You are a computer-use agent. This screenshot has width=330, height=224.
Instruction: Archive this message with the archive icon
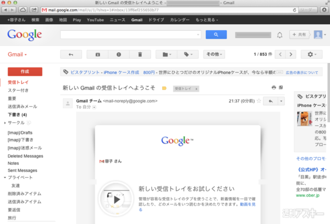point(98,54)
